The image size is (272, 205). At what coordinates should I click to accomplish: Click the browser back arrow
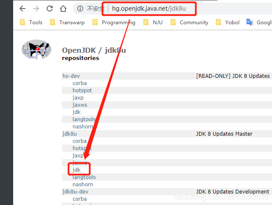tap(22, 9)
